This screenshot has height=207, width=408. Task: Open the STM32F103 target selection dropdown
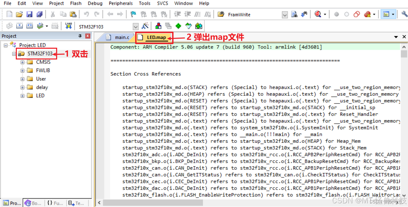coord(135,26)
